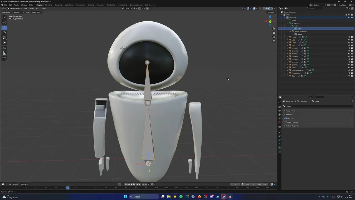Switch to the Modeling workspace tab
This screenshot has height=200, width=355.
coord(49,5)
